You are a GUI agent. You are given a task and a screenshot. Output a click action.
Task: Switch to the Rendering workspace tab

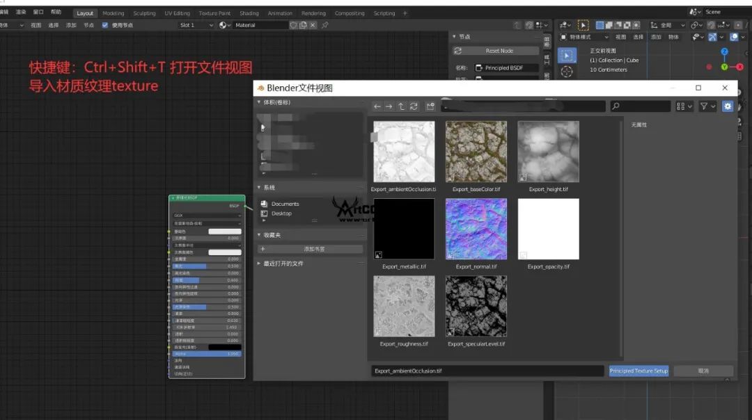(x=313, y=13)
